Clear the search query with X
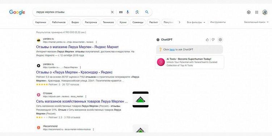 point(112,12)
